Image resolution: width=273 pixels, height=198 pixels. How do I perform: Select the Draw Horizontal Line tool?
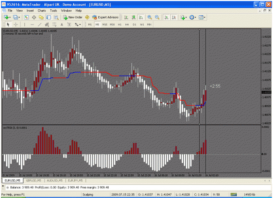(x=32, y=25)
